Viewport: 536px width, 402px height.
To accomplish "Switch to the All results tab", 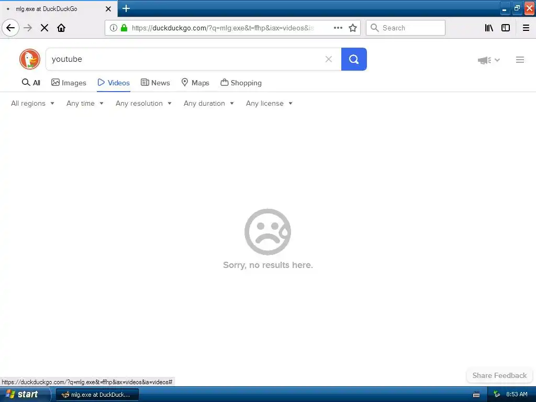I will click(x=31, y=83).
